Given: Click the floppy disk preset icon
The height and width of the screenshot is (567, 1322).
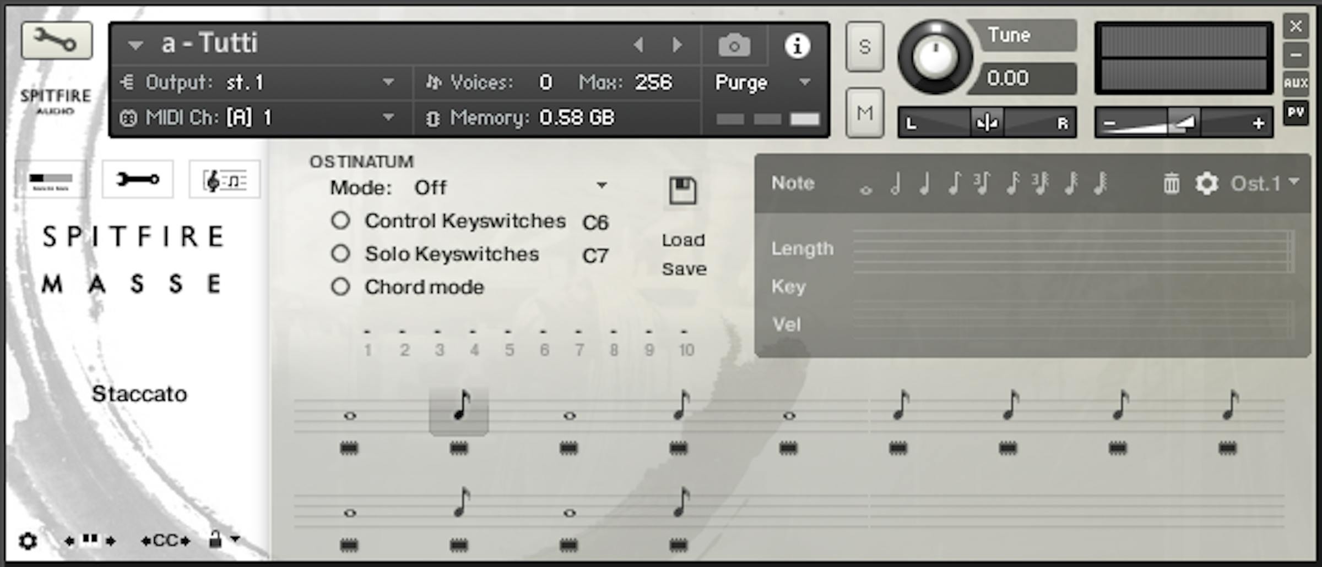Looking at the screenshot, I should coord(683,191).
